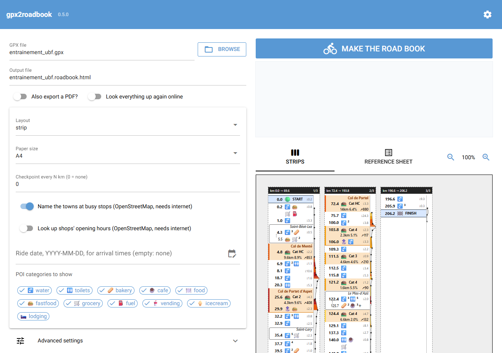
Task: Click the Checkpoint every N km field
Action: click(128, 181)
